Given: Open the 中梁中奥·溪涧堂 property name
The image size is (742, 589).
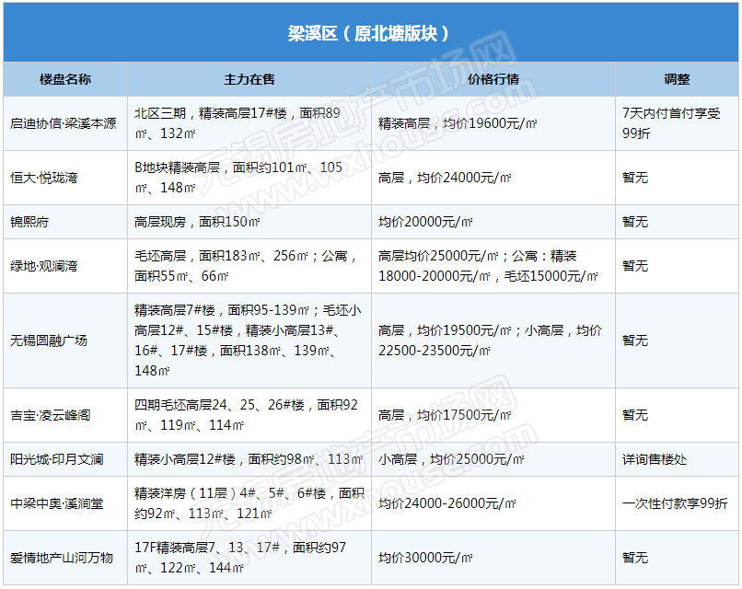Looking at the screenshot, I should 57,503.
